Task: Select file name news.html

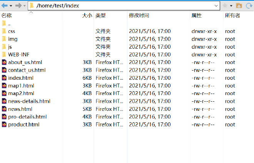Action: [20, 109]
